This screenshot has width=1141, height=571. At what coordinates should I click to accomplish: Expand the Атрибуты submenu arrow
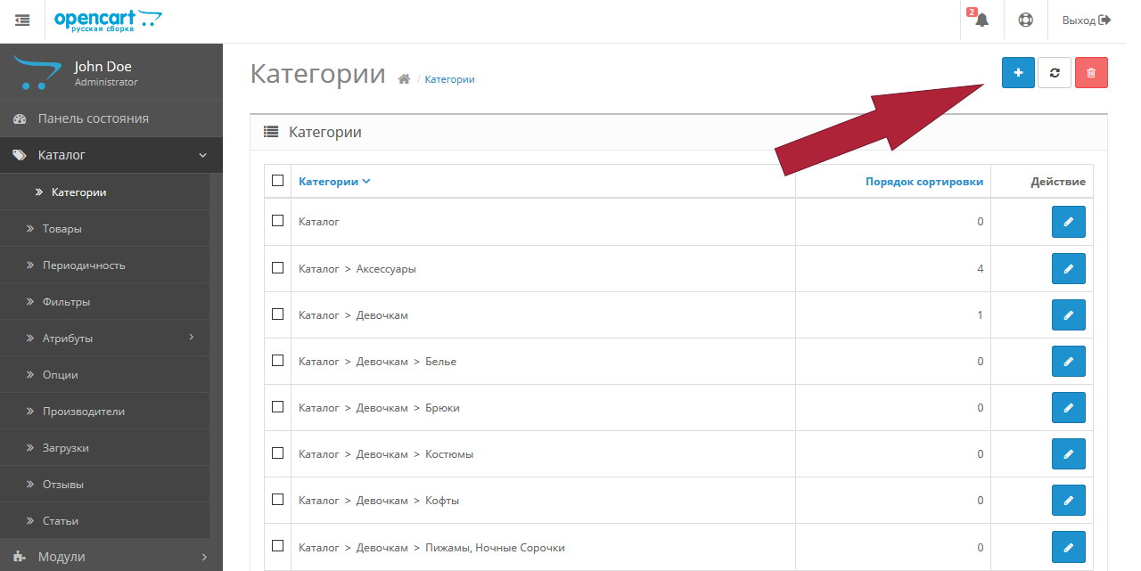(x=192, y=337)
